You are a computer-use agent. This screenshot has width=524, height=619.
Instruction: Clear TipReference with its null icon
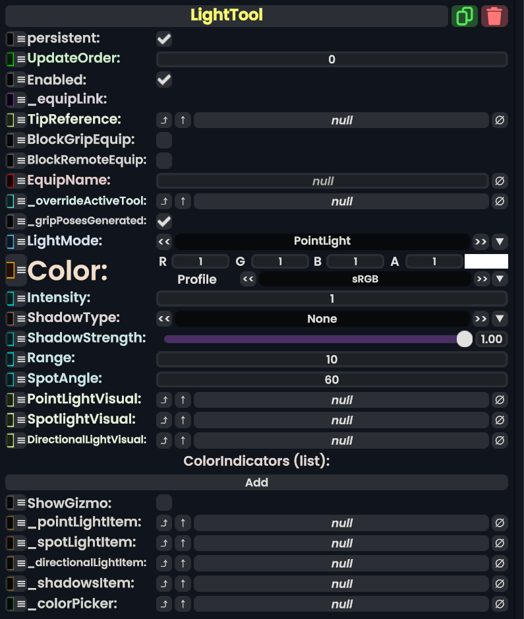500,120
